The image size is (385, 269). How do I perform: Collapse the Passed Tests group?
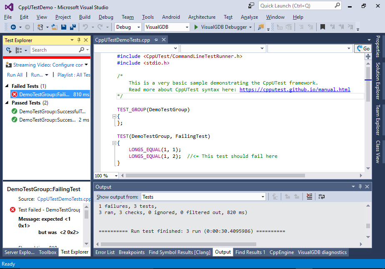tap(7, 102)
